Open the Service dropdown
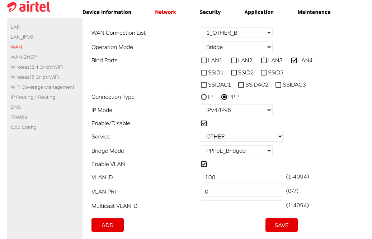Image resolution: width=372 pixels, height=239 pixels. 242,136
